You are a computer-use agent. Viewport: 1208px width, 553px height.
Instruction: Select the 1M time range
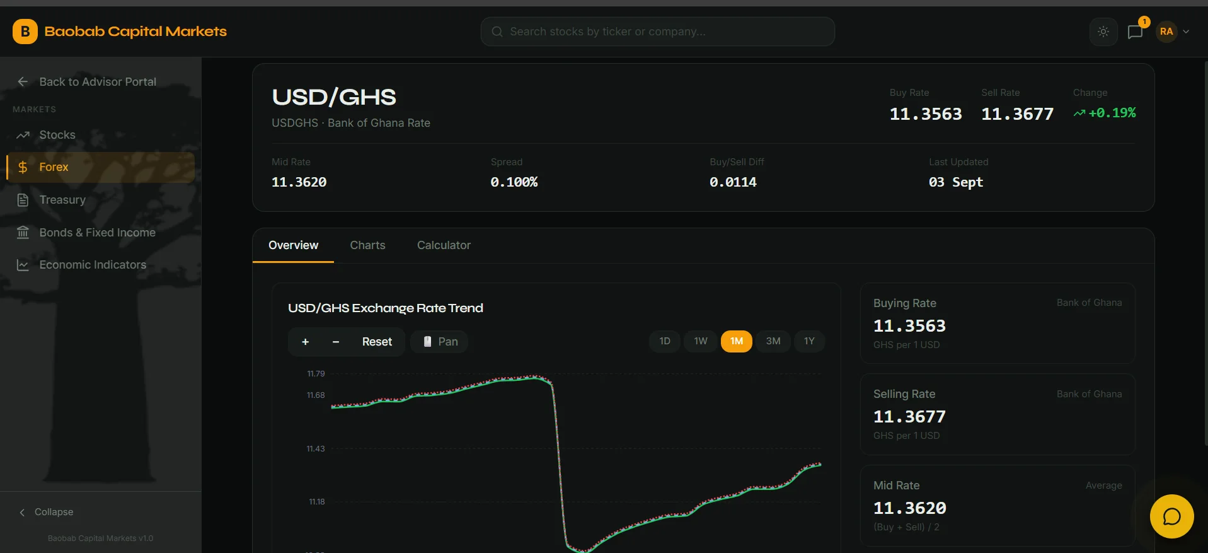click(737, 341)
